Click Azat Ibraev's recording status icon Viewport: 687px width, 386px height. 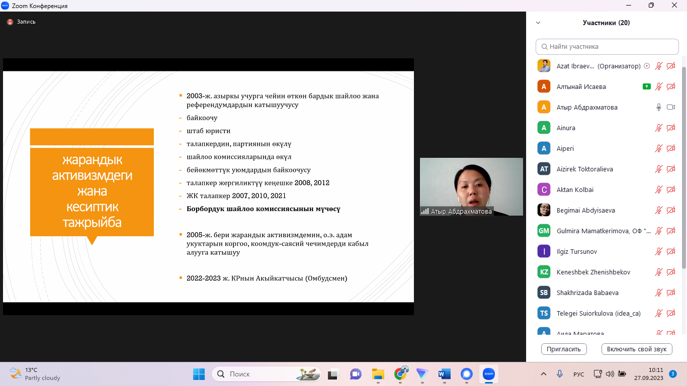[x=647, y=66]
